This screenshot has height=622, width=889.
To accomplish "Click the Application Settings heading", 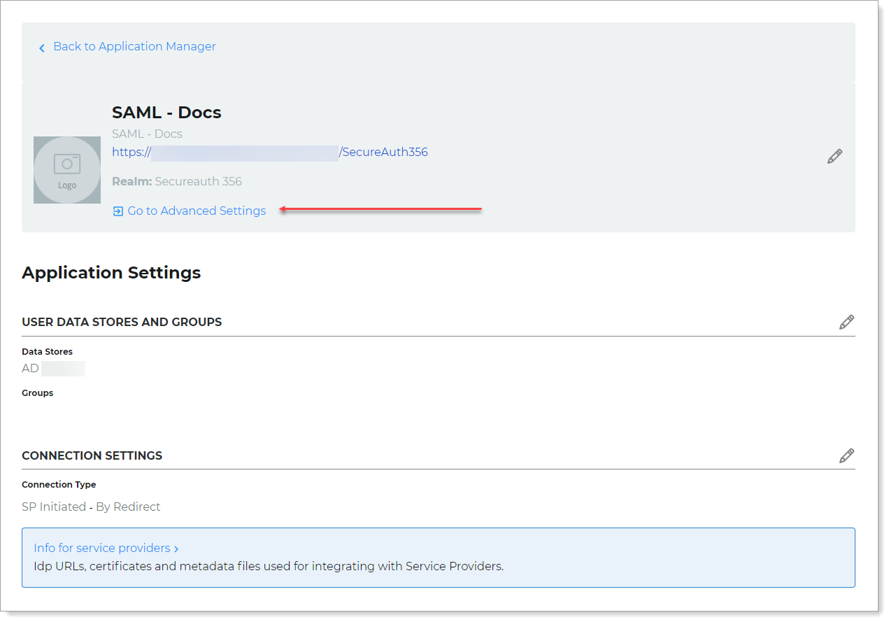I will click(111, 272).
